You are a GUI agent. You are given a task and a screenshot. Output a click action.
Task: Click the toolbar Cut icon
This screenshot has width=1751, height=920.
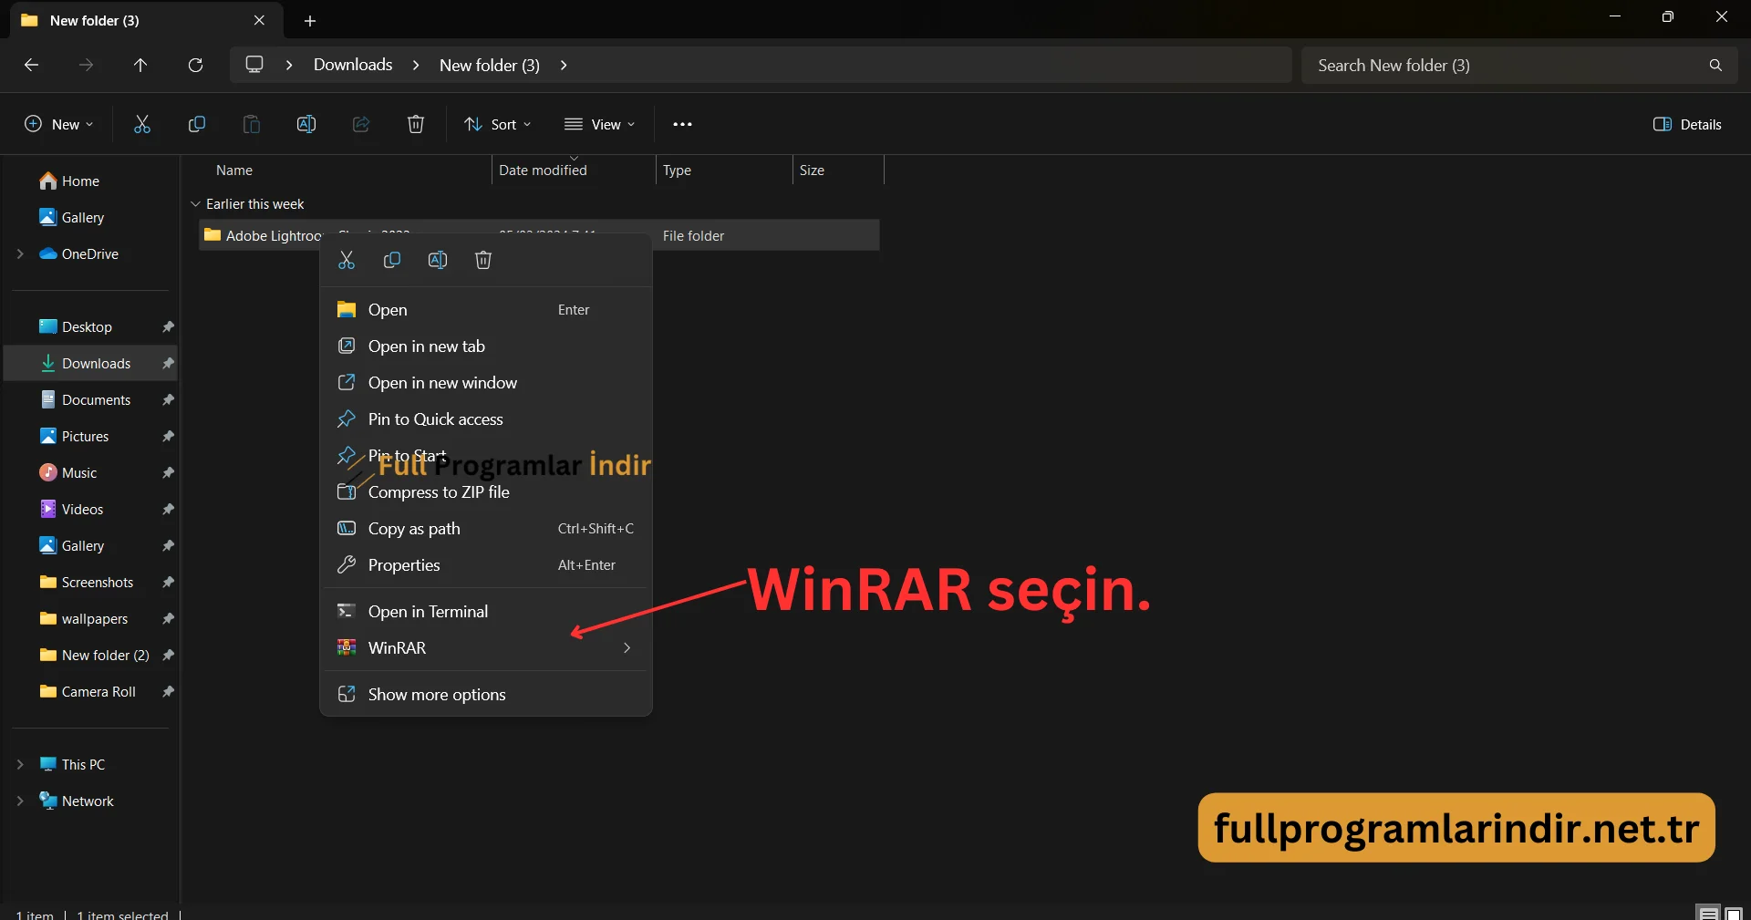(x=142, y=124)
